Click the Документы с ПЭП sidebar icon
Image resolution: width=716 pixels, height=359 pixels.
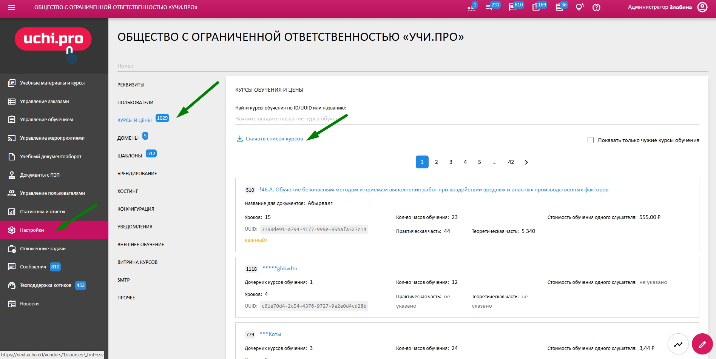tap(12, 175)
